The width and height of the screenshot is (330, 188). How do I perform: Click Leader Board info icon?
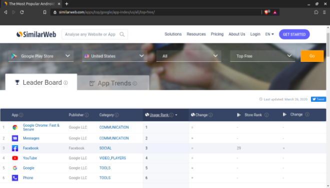66,83
